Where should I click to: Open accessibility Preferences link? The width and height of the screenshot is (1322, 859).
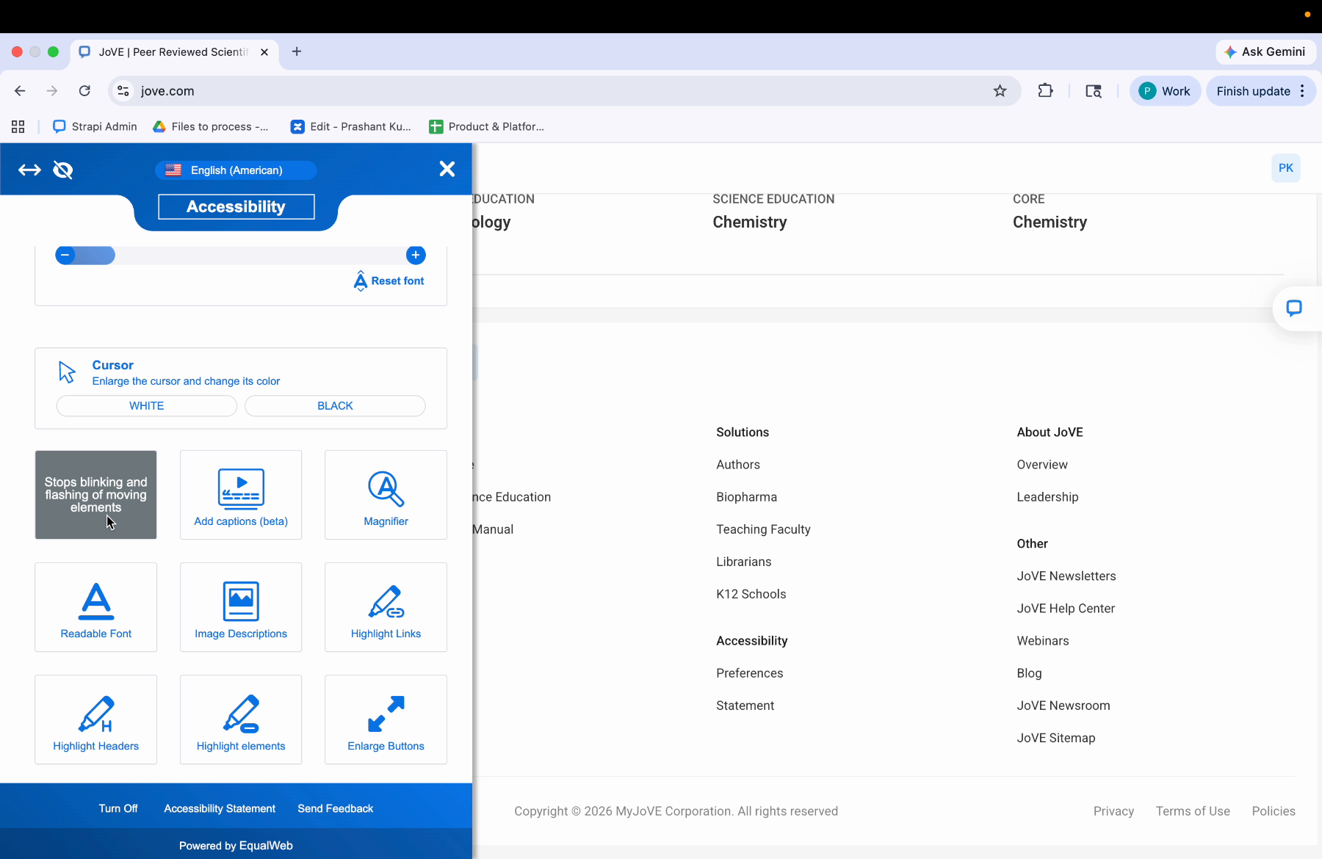[749, 673]
